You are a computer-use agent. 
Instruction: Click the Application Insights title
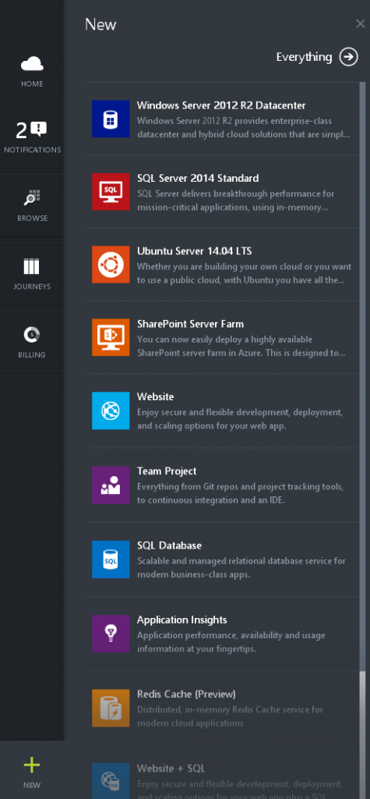[x=181, y=620]
